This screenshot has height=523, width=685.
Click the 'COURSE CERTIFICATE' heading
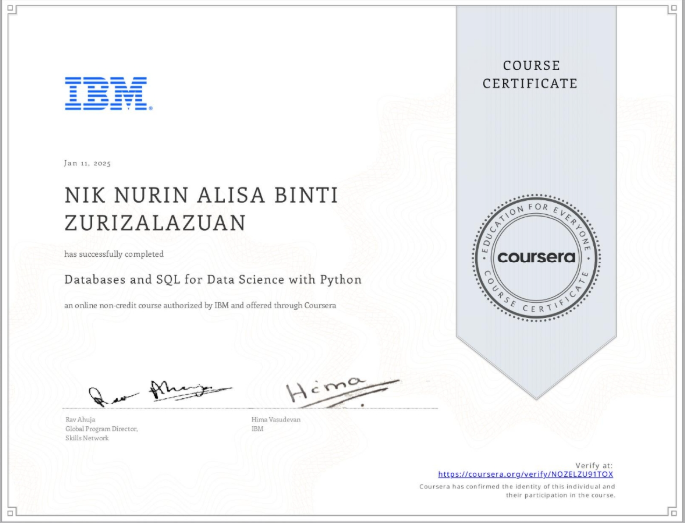point(531,74)
